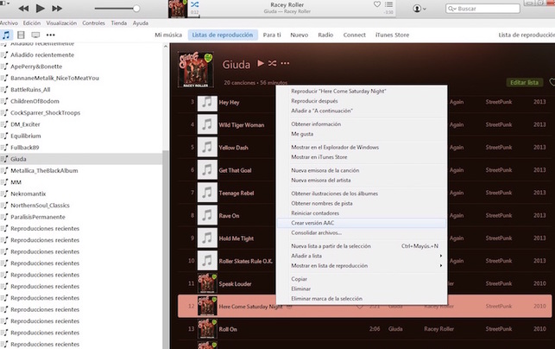Select Nekromantix playlist
This screenshot has height=349, width=555.
tap(28, 194)
